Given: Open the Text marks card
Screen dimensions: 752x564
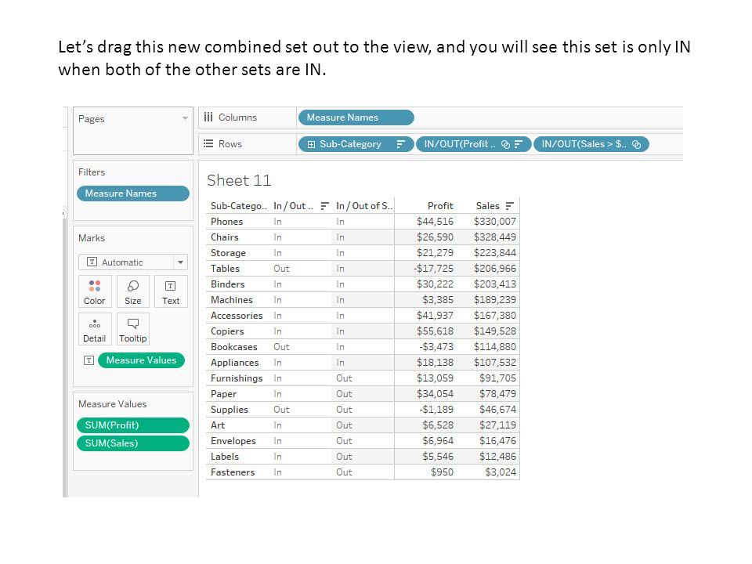Looking at the screenshot, I should pyautogui.click(x=171, y=291).
